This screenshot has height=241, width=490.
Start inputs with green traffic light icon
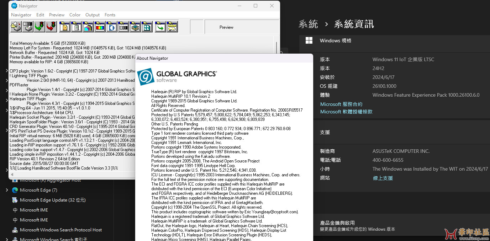click(x=39, y=27)
